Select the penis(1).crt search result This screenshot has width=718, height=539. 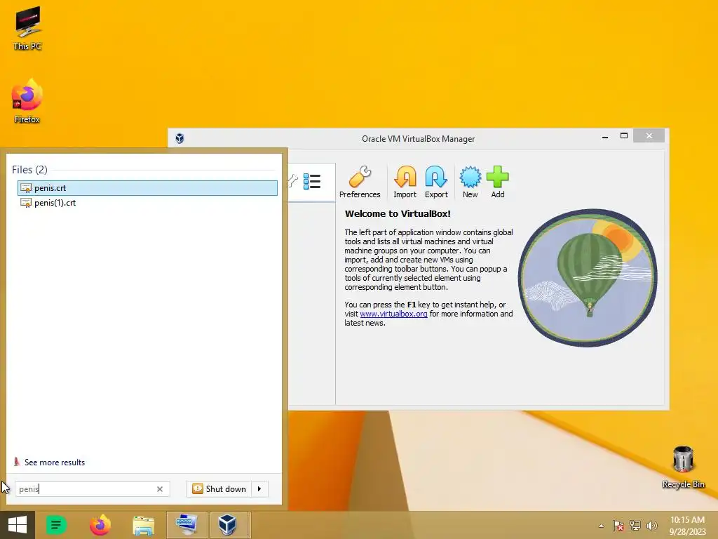[x=147, y=203]
